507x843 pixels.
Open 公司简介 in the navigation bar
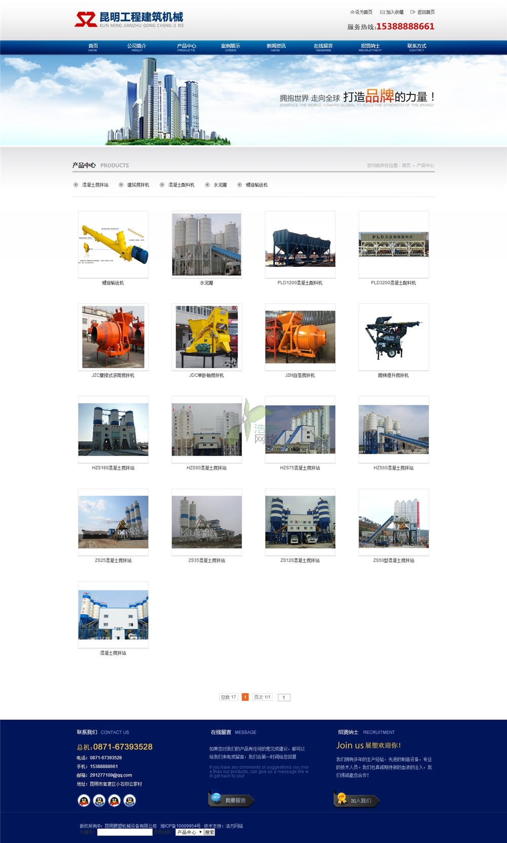(137, 47)
